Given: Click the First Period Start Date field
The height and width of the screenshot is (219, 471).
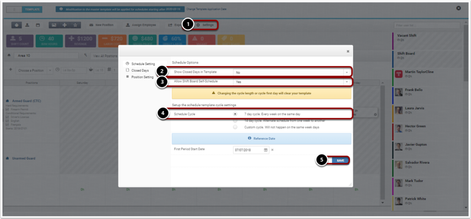Looking at the screenshot, I should coord(248,150).
